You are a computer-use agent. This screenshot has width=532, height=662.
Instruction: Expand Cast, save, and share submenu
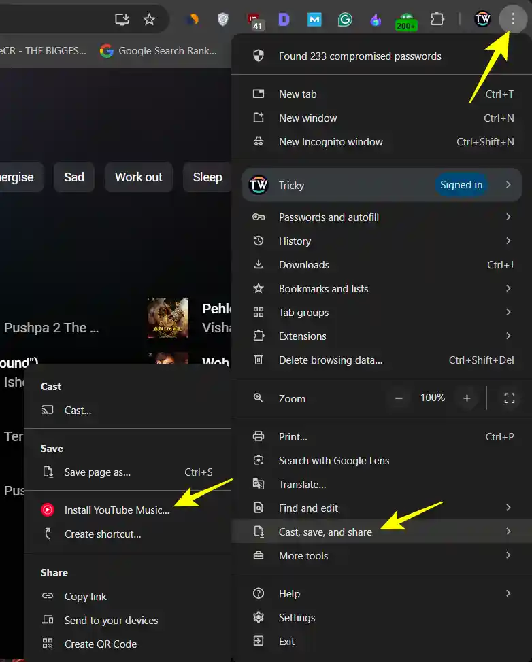382,532
